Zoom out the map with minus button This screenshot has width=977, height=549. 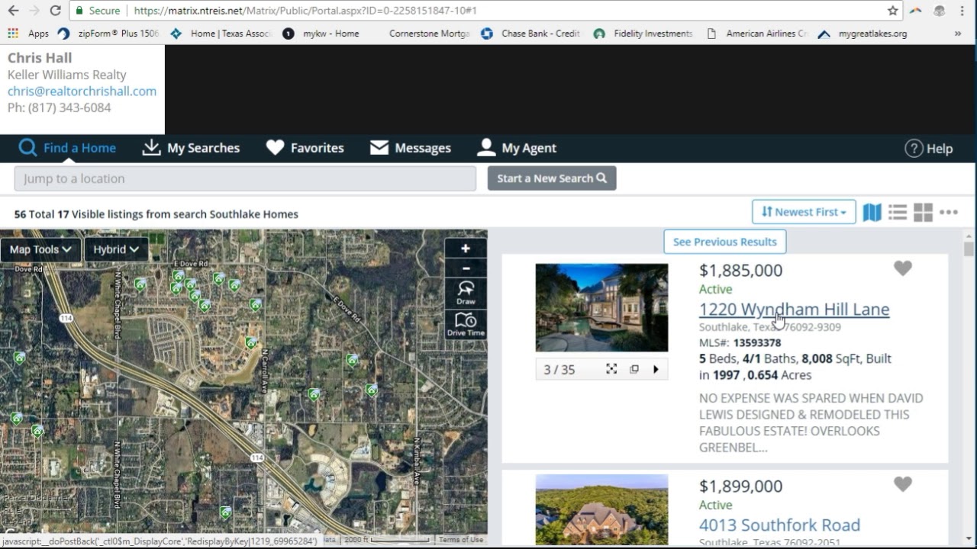point(466,268)
